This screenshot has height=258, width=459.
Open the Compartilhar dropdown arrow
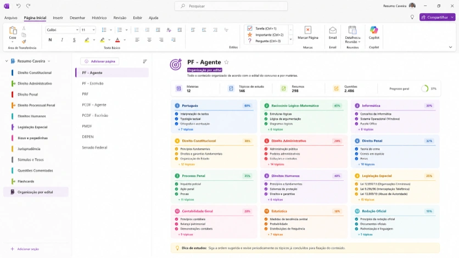(452, 17)
